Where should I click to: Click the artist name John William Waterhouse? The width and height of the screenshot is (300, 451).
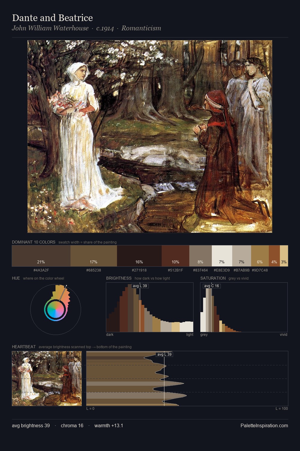click(x=50, y=28)
